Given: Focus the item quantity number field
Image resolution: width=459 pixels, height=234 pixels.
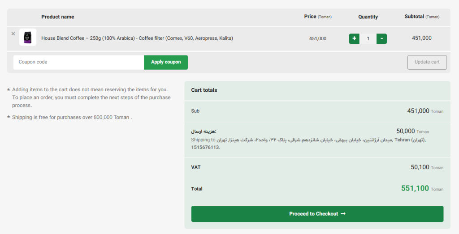Looking at the screenshot, I should tap(368, 38).
